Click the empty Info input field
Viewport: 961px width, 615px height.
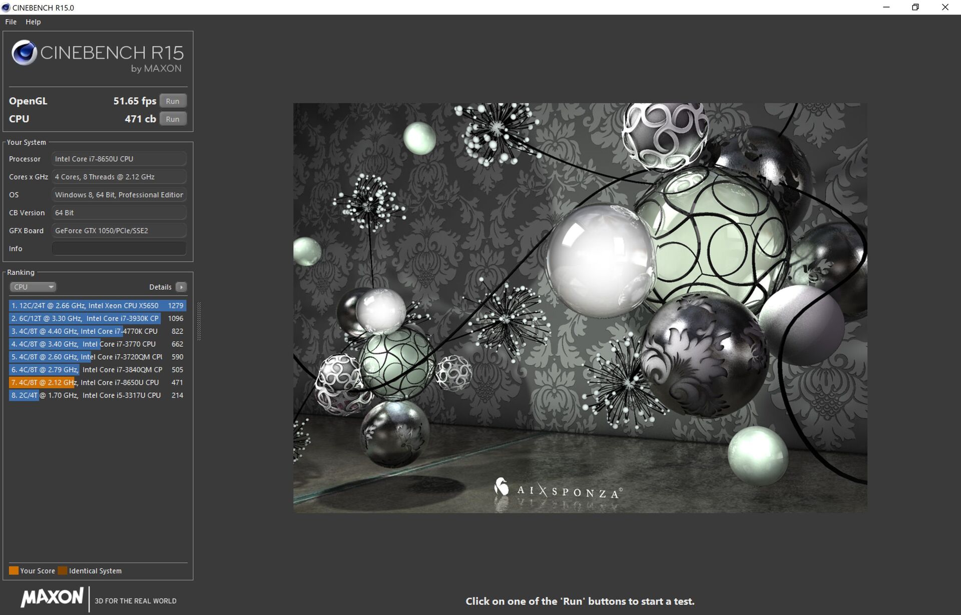click(x=119, y=249)
